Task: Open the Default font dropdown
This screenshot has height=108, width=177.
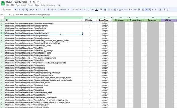Action: 65,10
